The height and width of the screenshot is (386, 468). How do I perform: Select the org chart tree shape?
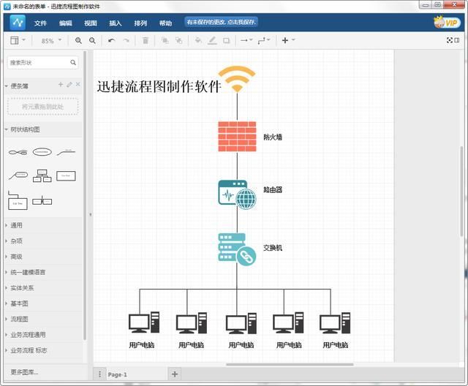(x=42, y=175)
